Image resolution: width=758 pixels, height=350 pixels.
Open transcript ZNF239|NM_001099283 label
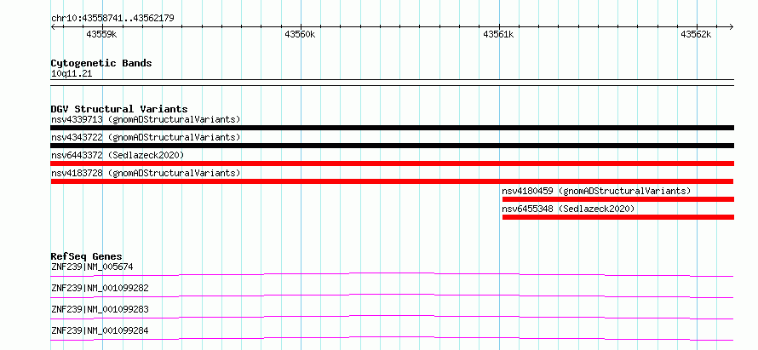100,309
